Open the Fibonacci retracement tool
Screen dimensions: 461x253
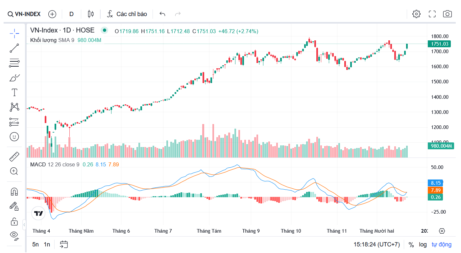click(x=14, y=63)
